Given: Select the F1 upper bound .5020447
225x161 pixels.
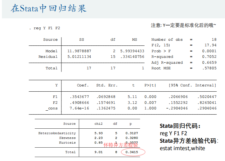Looking at the screenshot, I should [207, 97].
